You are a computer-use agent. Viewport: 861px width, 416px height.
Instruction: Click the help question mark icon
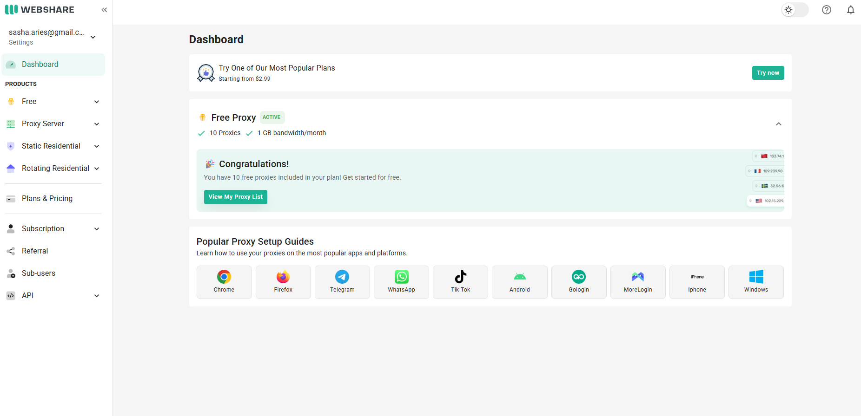826,10
